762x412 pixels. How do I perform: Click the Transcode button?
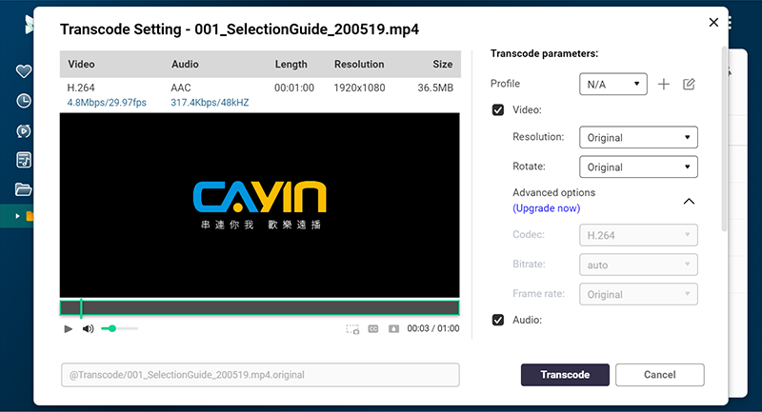pyautogui.click(x=565, y=375)
